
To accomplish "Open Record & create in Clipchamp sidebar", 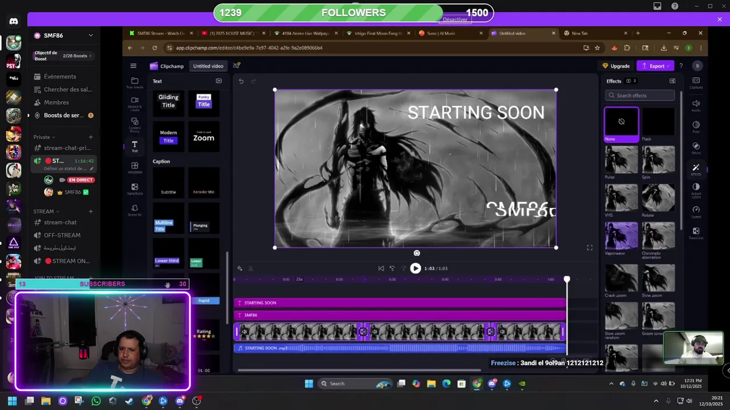I will click(135, 104).
